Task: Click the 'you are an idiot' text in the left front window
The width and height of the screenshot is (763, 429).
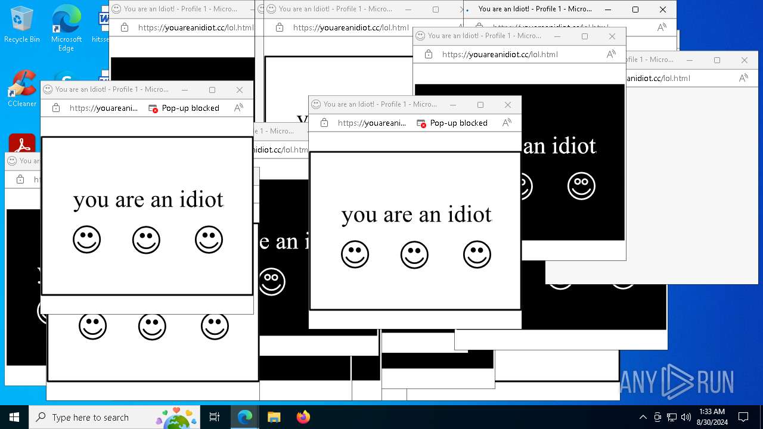Action: 148,200
